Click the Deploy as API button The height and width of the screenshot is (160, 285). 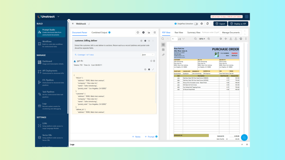pos(238,24)
